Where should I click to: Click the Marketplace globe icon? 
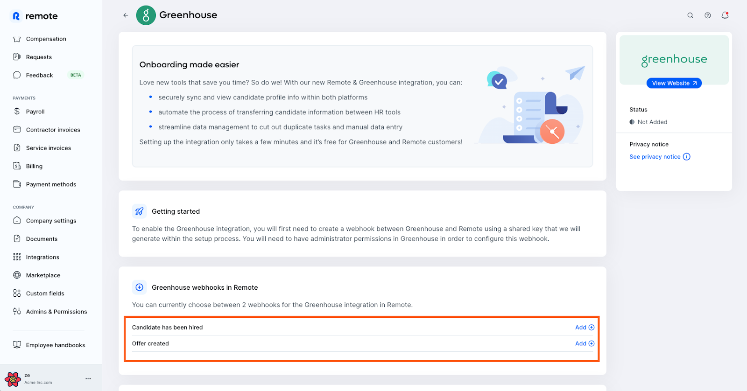[17, 275]
